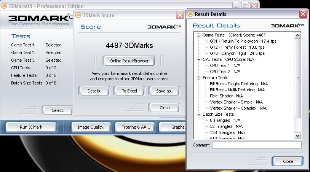Export results with To Excel button

point(129,91)
